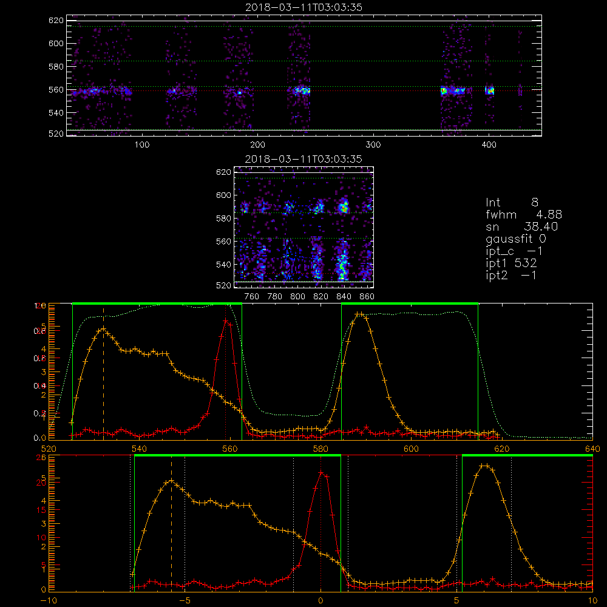Click x-axis label 10 under the bottom plot
The width and height of the screenshot is (607, 607).
coord(592,601)
